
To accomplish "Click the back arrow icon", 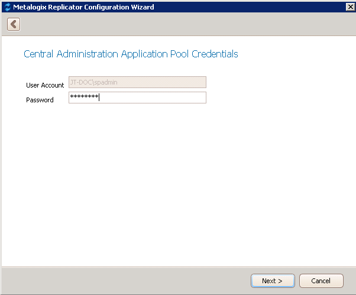I will pos(14,24).
